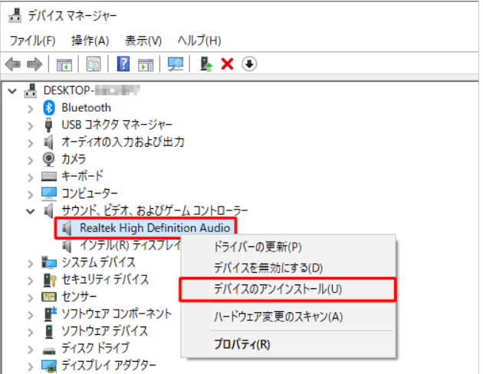Viewport: 483px width, 374px height.
Task: Open the 表示(V) menu
Action: [143, 41]
